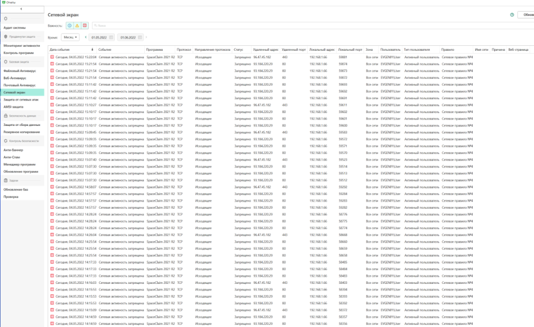The width and height of the screenshot is (534, 327).
Task: Click red icon of the 14:16:03 event
Action: (52, 282)
